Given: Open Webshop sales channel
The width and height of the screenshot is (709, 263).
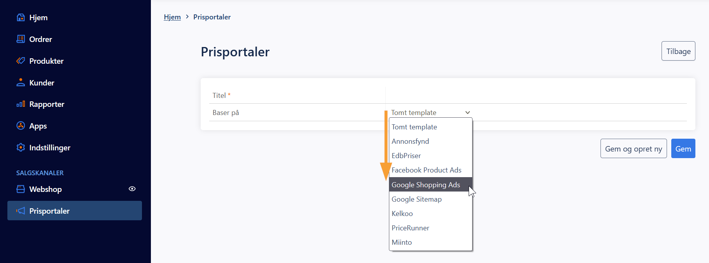Looking at the screenshot, I should click(x=46, y=189).
